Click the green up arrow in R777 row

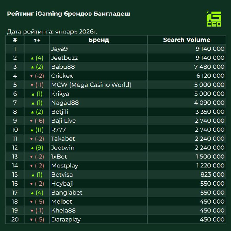coord(32,130)
